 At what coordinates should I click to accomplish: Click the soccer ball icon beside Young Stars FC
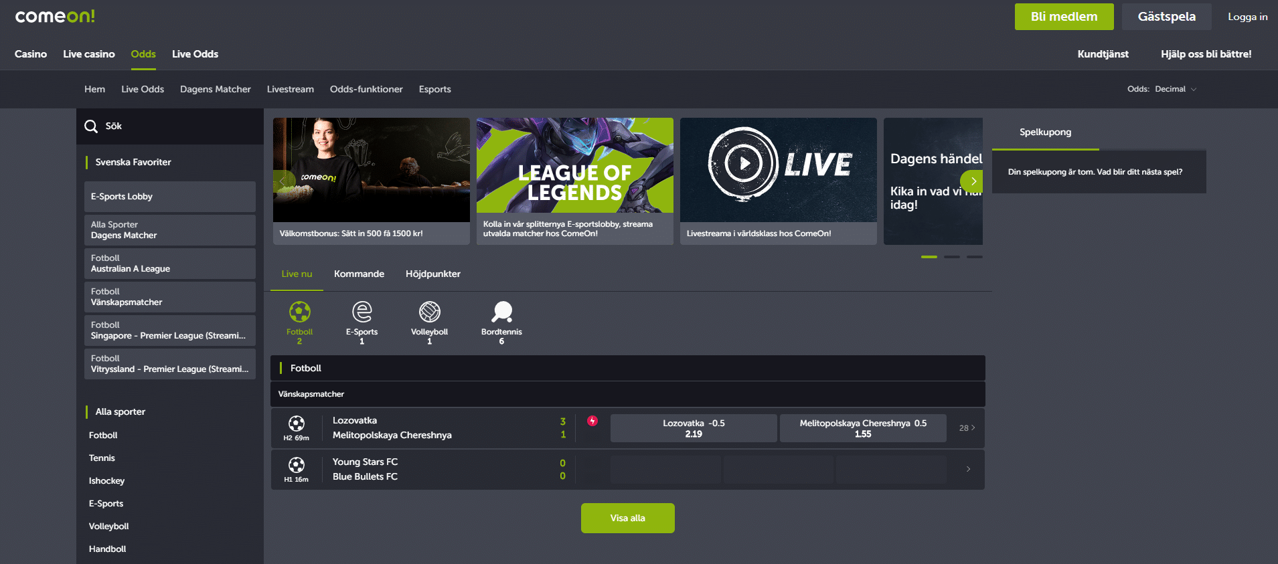pyautogui.click(x=296, y=465)
